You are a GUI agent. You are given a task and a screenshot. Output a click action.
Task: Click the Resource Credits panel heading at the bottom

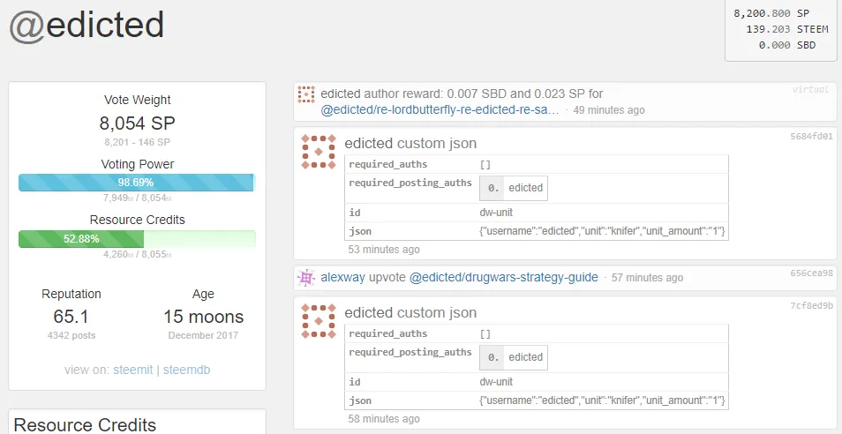point(85,425)
